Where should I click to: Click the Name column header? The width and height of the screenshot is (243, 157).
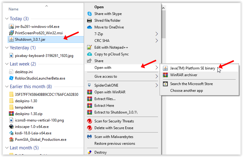click(x=13, y=9)
